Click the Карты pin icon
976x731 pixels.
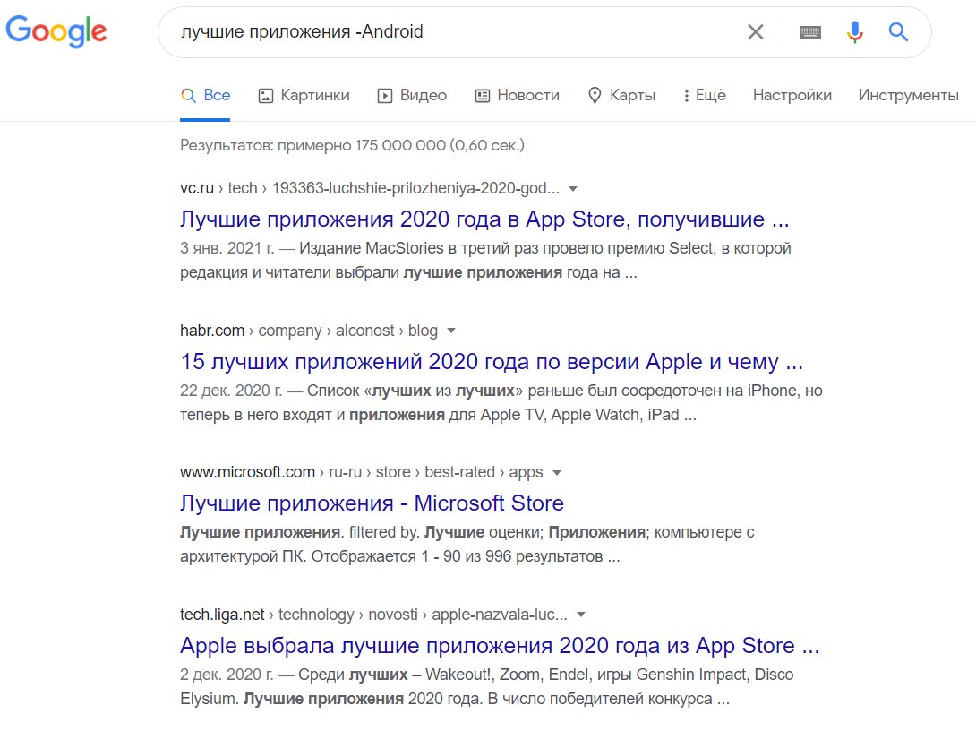595,95
